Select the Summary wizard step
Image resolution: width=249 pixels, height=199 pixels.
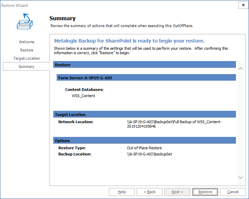pyautogui.click(x=26, y=67)
